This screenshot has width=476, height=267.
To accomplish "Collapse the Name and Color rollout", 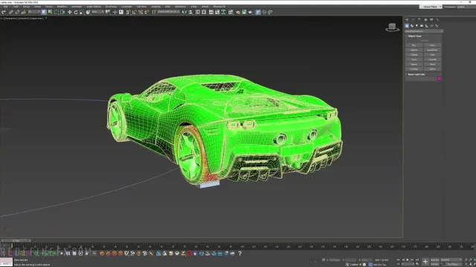I will (416, 74).
